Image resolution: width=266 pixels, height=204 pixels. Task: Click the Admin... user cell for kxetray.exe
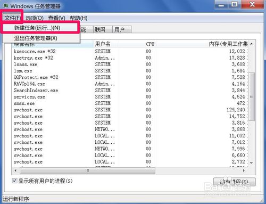pos(105,58)
